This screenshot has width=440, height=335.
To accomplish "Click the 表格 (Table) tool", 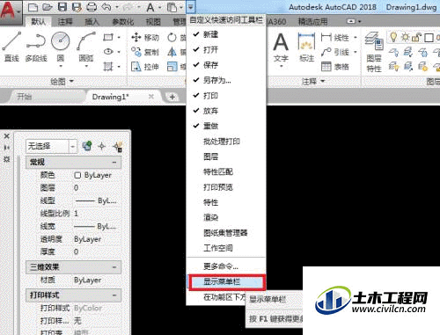I will [x=335, y=67].
